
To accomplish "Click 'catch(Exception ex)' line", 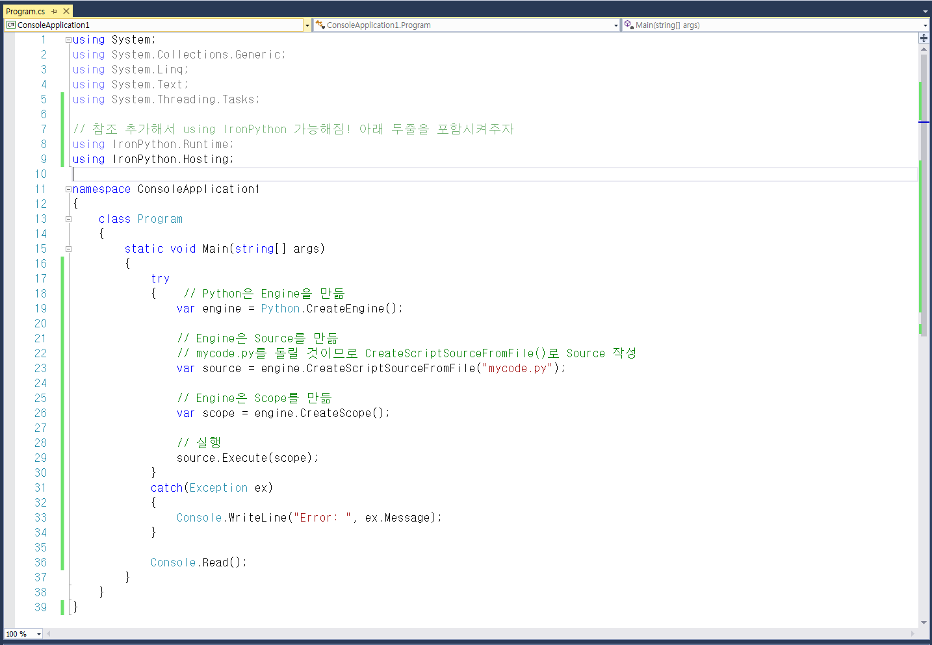I will (x=212, y=488).
